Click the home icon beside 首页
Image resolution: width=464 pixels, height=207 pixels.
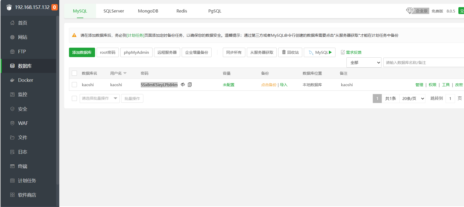coord(12,23)
